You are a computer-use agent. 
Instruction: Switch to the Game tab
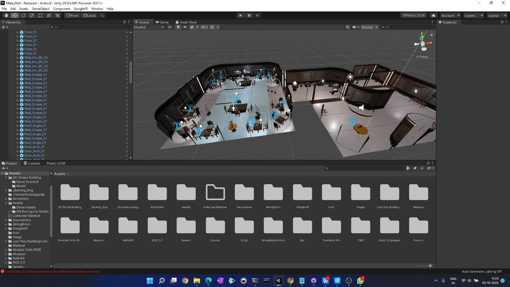162,22
